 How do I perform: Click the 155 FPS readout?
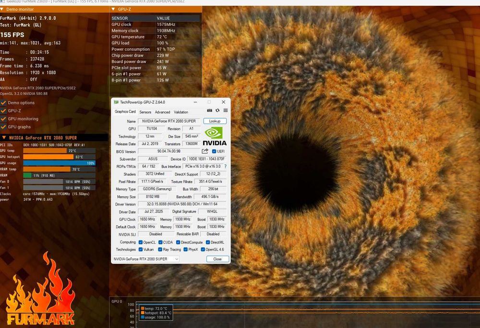(x=12, y=35)
